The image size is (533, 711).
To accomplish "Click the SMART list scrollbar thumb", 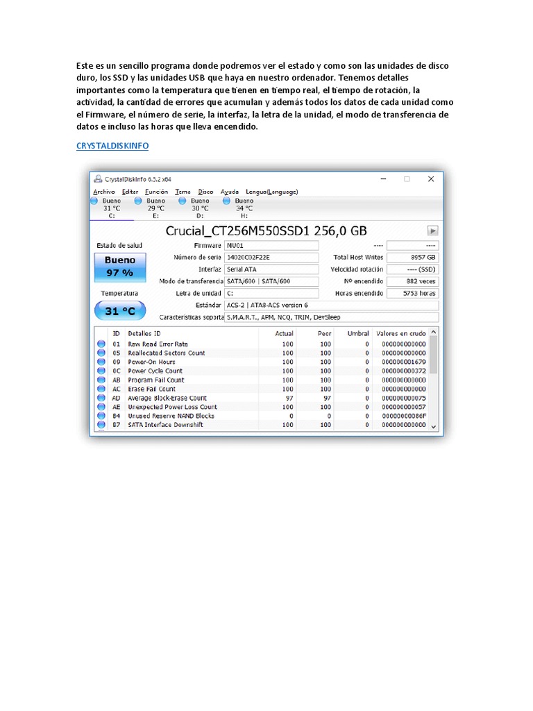I will click(x=434, y=355).
